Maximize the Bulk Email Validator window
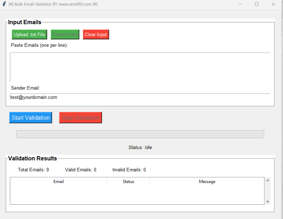This screenshot has height=219, width=283. (x=257, y=4)
